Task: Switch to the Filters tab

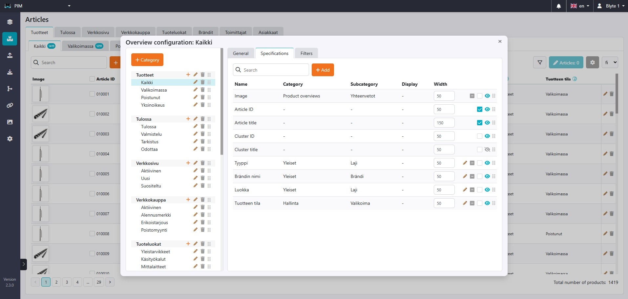Action: (x=306, y=53)
